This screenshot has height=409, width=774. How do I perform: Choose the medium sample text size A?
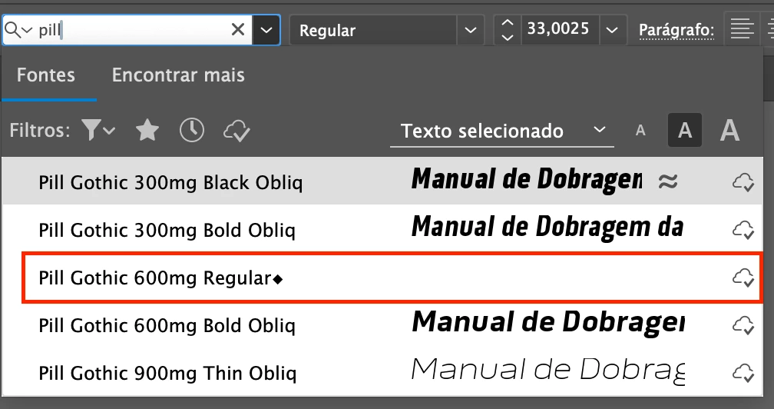pyautogui.click(x=685, y=131)
